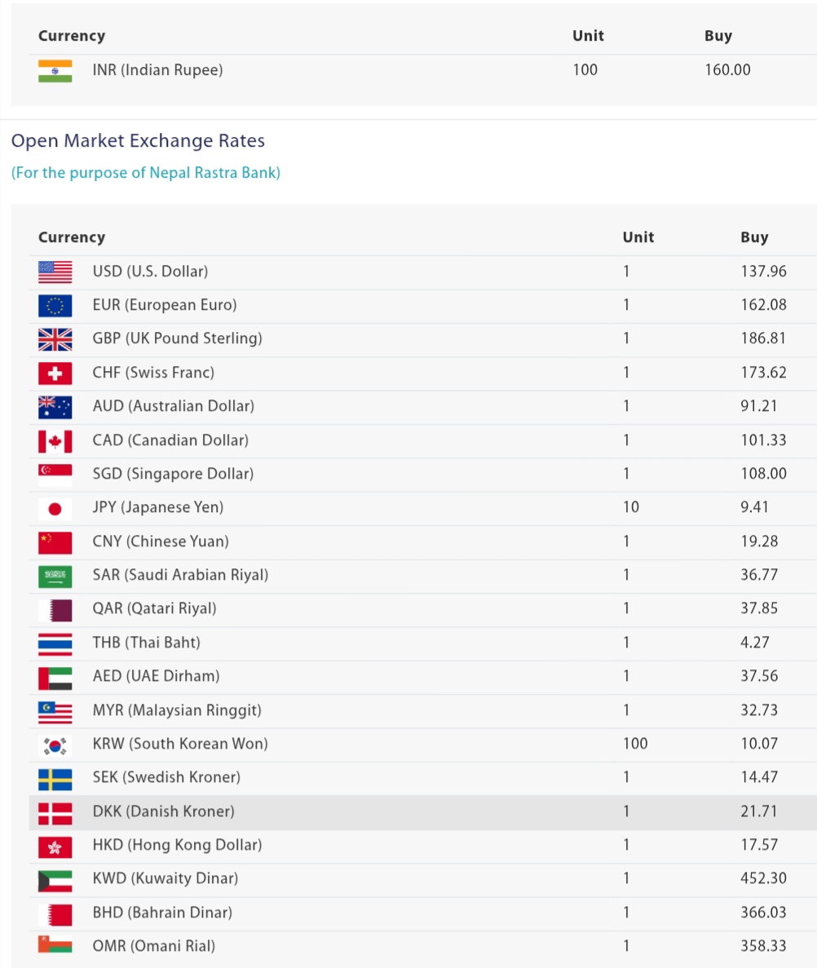Click the South Korean flag icon

pos(55,744)
